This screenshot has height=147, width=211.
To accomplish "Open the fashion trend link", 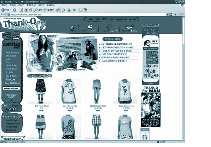I will pyautogui.click(x=11, y=127).
